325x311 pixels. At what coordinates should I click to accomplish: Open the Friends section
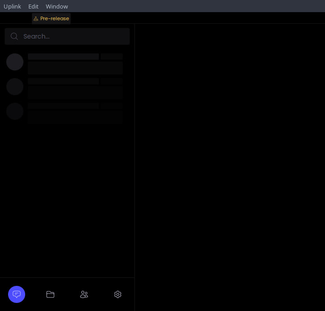pyautogui.click(x=84, y=294)
